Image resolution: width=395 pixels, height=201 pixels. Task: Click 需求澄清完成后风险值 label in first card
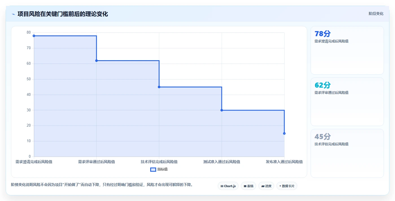point(331,41)
